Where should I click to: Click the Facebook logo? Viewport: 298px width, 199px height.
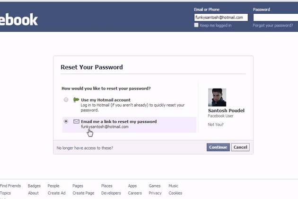(x=19, y=19)
